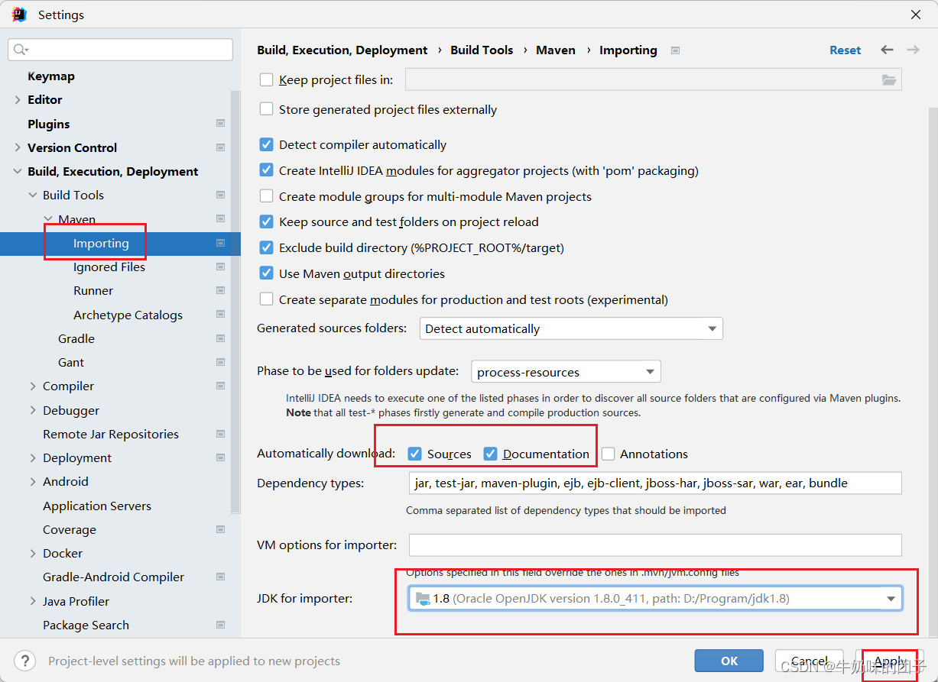The height and width of the screenshot is (682, 938).
Task: Click the help question mark icon
Action: [25, 661]
